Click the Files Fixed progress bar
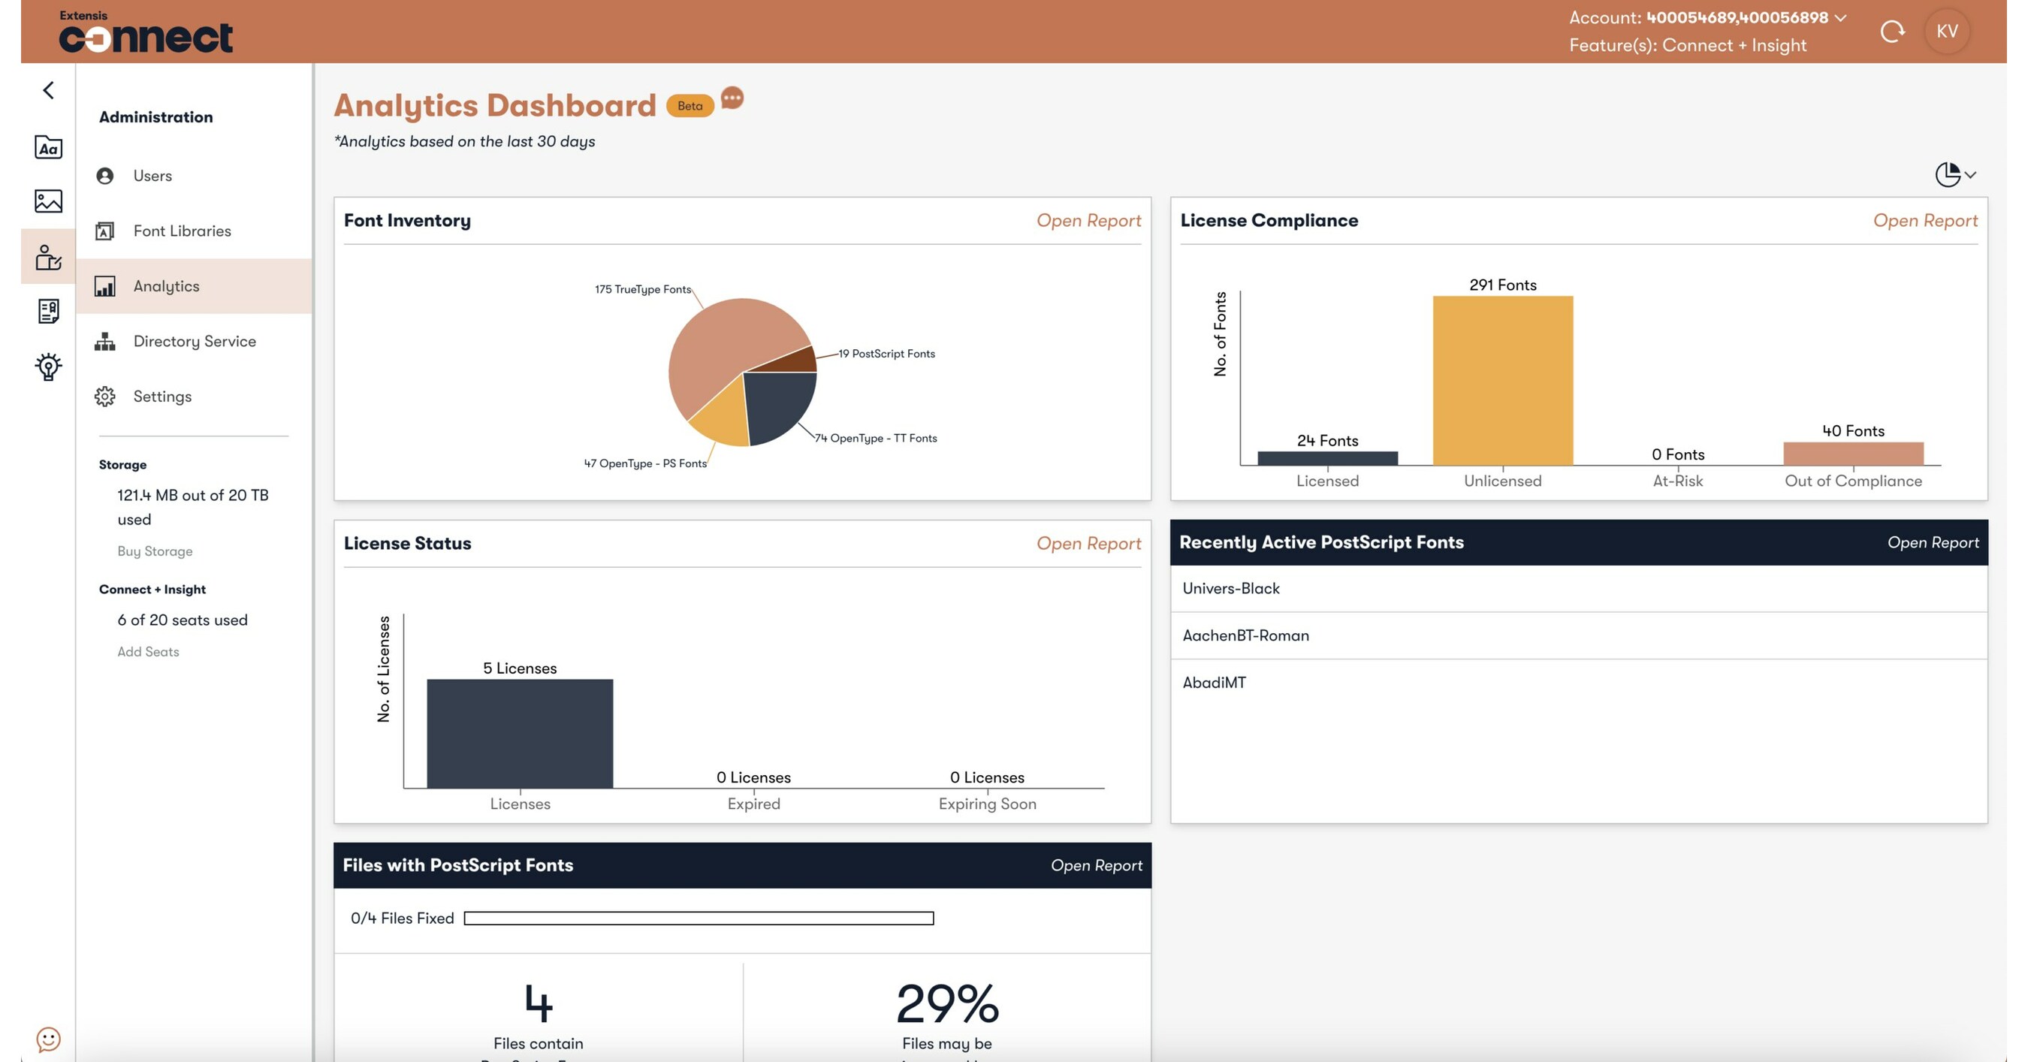Screen dimensions: 2028x1062 click(x=699, y=917)
